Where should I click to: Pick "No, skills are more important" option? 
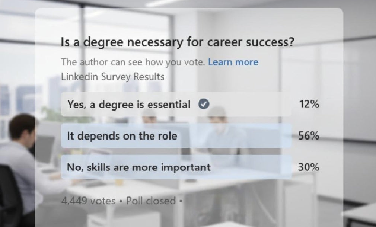pos(138,167)
